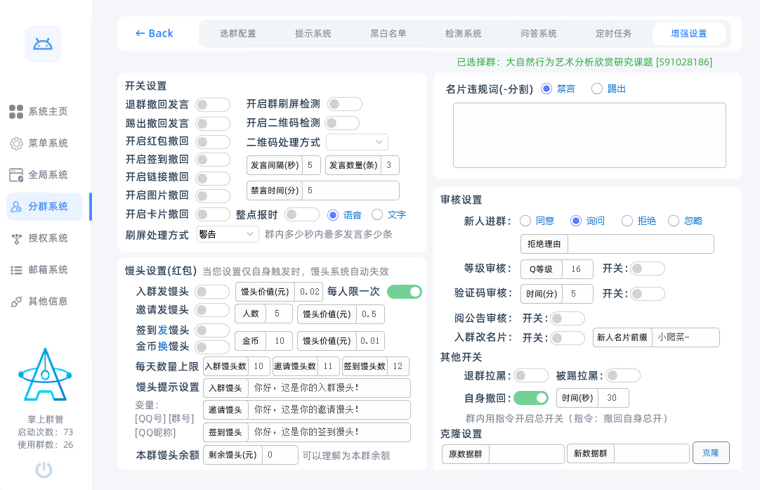Go back with the Back arrow
The height and width of the screenshot is (490, 760).
pos(154,34)
